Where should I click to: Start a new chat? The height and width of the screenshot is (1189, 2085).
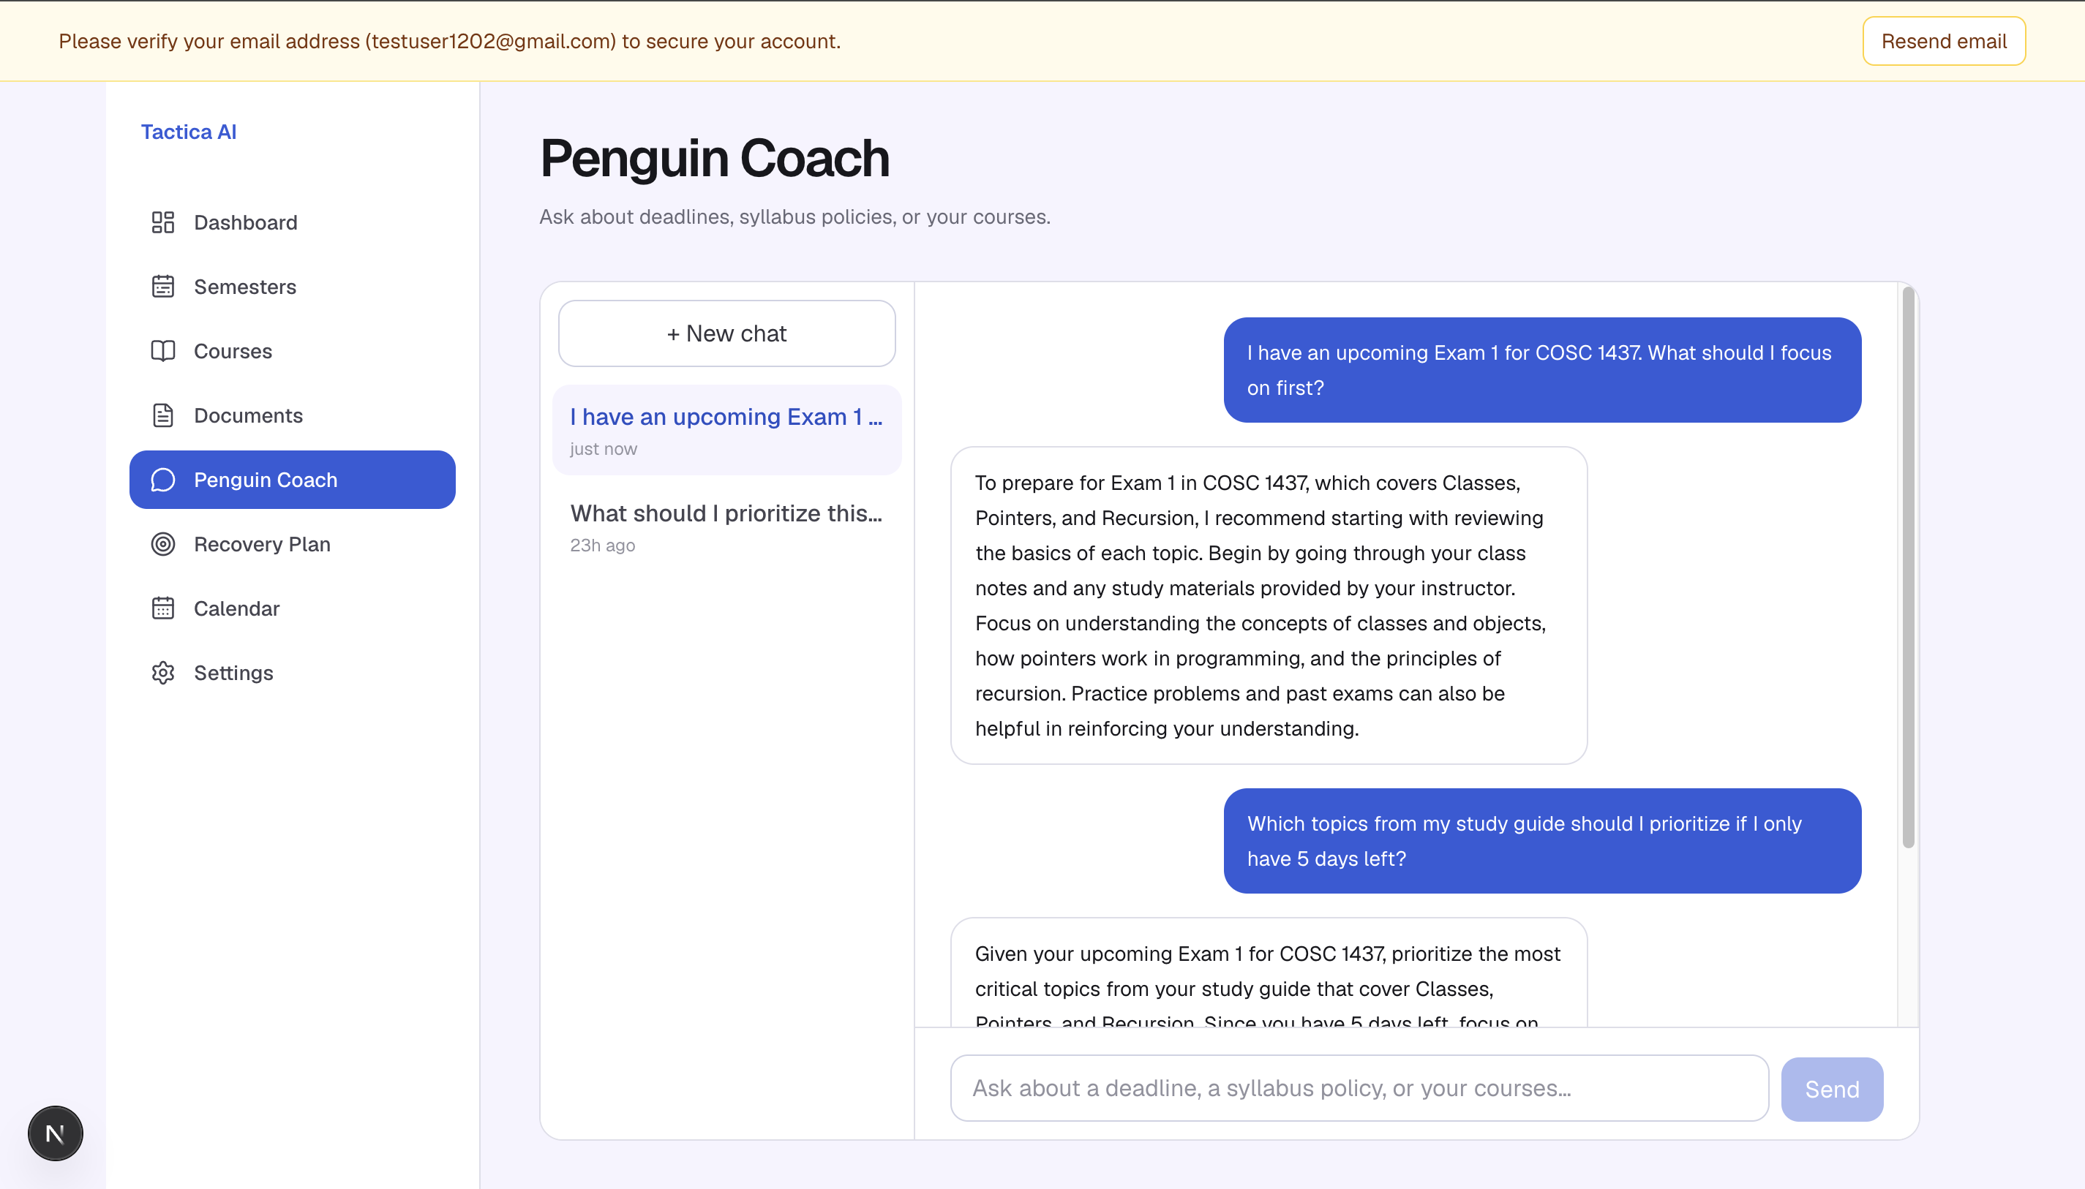click(726, 333)
